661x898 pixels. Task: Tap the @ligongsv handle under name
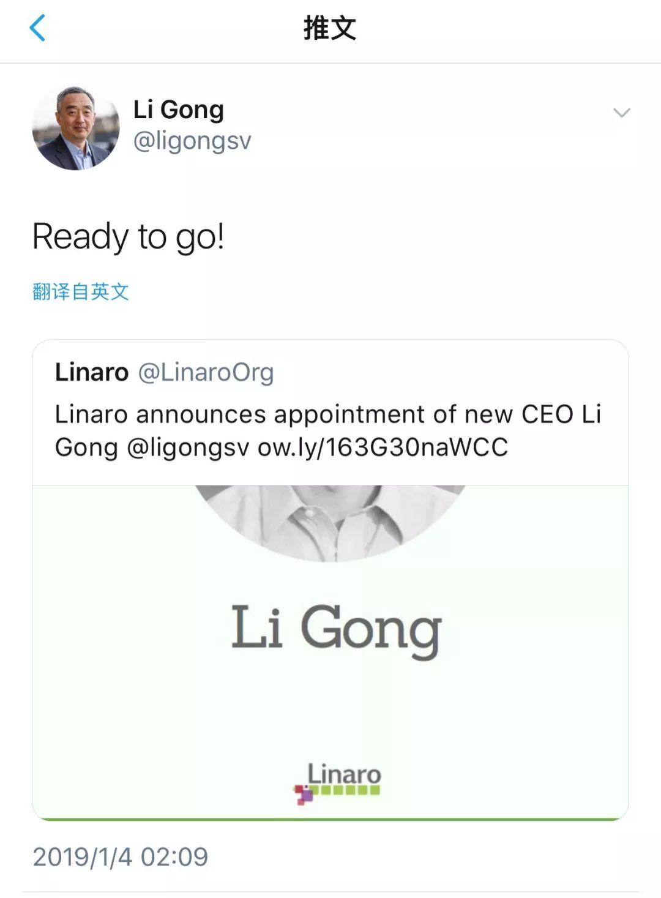(192, 141)
